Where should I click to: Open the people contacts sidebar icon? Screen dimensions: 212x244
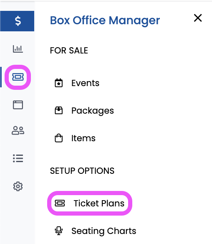click(x=18, y=130)
